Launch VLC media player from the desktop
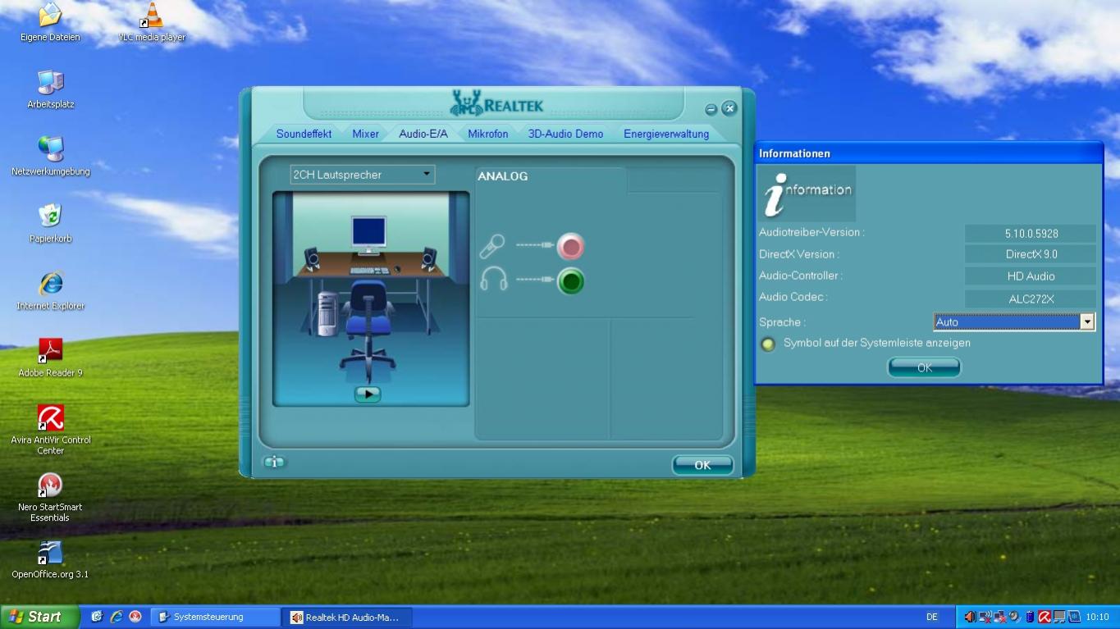The image size is (1120, 629). point(152,22)
